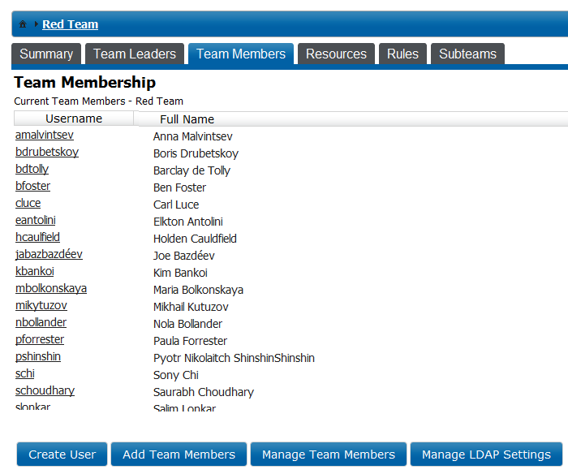Screen dimensions: 568x474
Task: Open the Team Leaders tab
Action: coord(135,54)
